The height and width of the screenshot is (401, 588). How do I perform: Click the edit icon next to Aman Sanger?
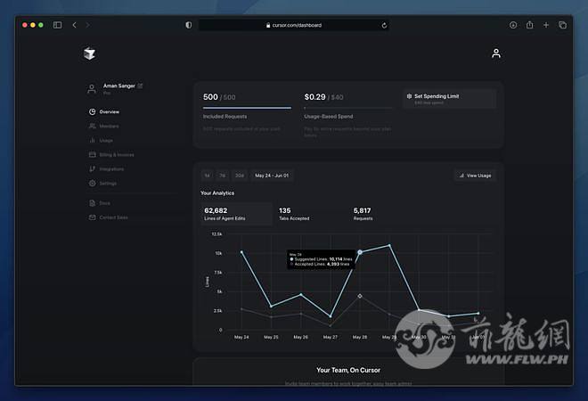(x=140, y=86)
